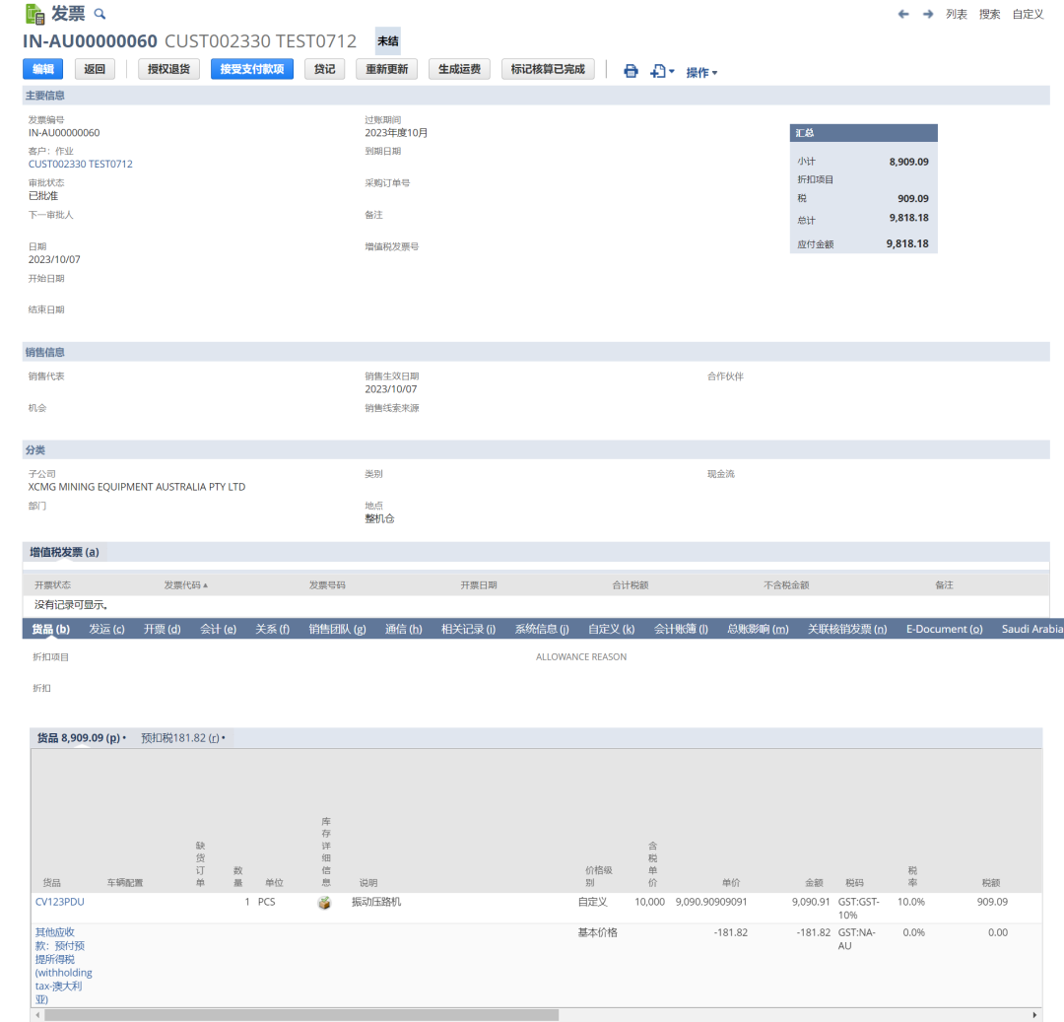Click the 返回 back button
The height and width of the screenshot is (1022, 1064).
(95, 69)
